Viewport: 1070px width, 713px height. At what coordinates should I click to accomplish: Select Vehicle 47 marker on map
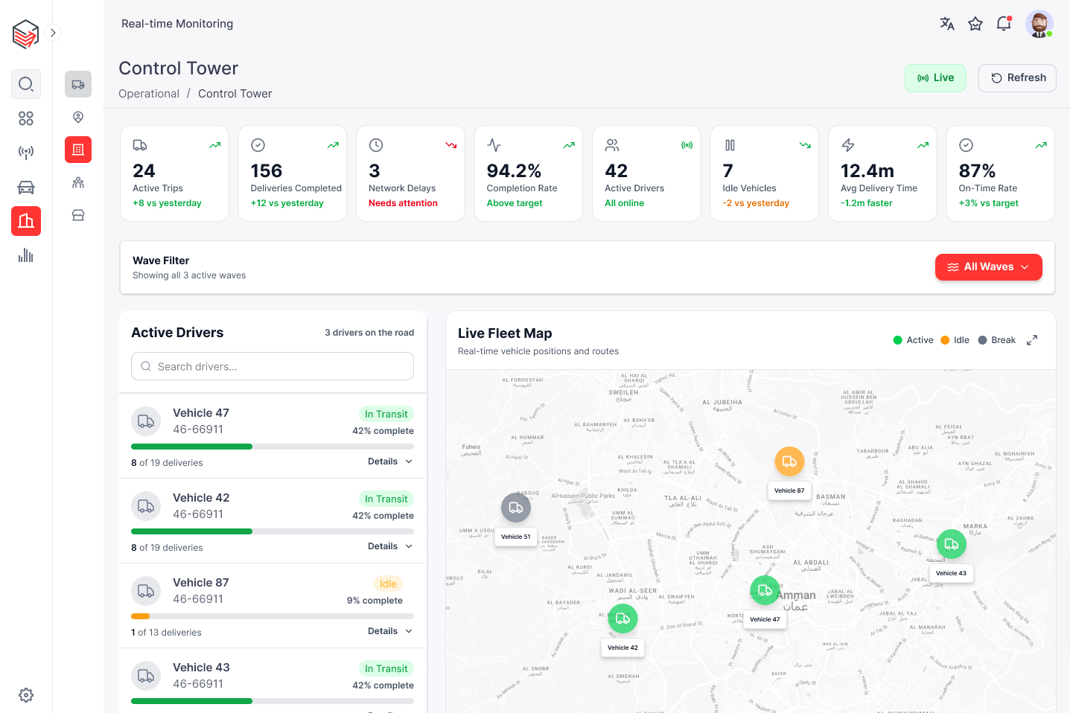point(765,590)
